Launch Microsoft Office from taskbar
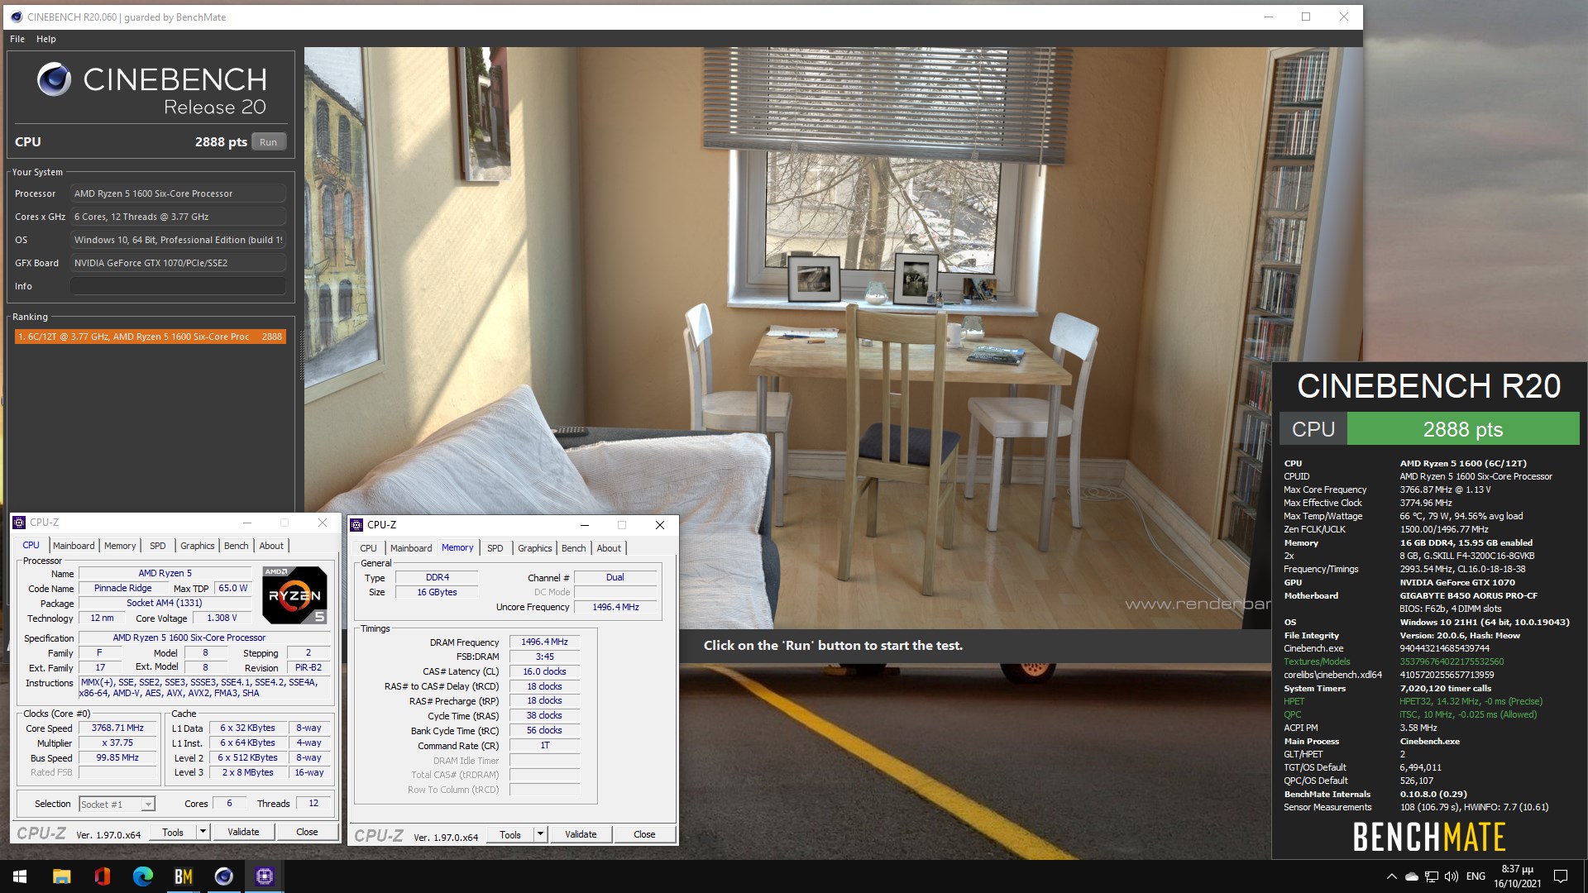The width and height of the screenshot is (1588, 893). pyautogui.click(x=102, y=876)
